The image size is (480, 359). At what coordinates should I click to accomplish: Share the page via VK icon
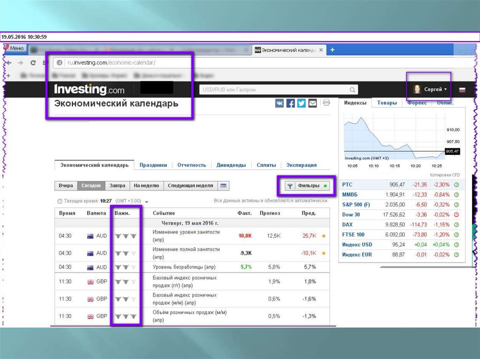tap(279, 103)
